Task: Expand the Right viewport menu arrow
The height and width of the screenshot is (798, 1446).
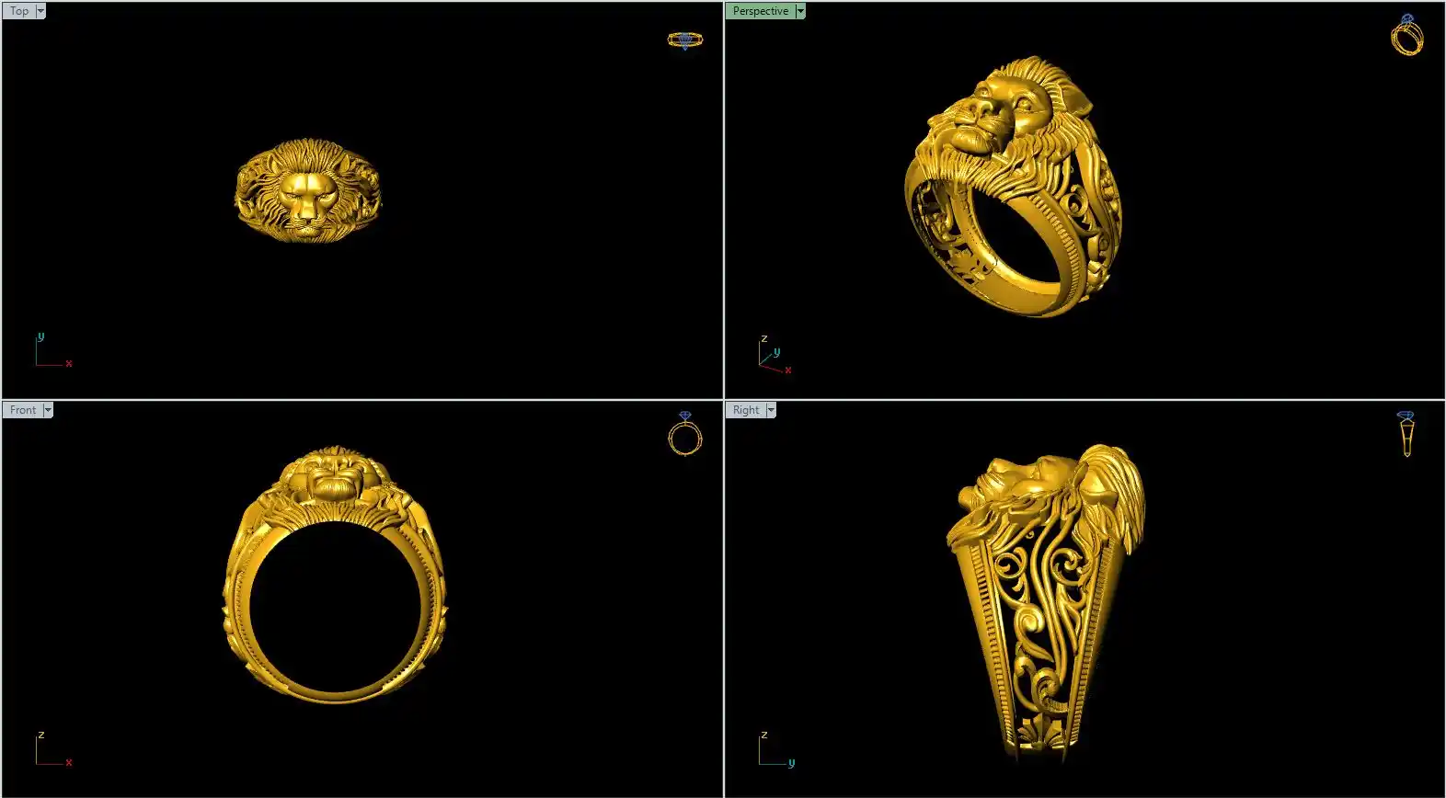Action: click(x=771, y=410)
